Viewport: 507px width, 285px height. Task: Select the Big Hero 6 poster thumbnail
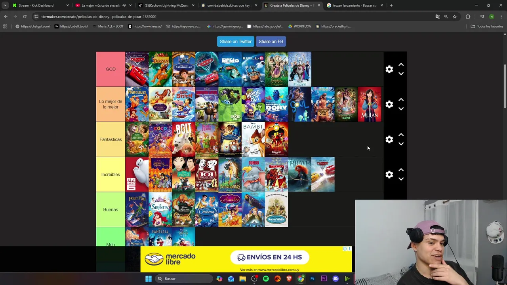click(137, 175)
